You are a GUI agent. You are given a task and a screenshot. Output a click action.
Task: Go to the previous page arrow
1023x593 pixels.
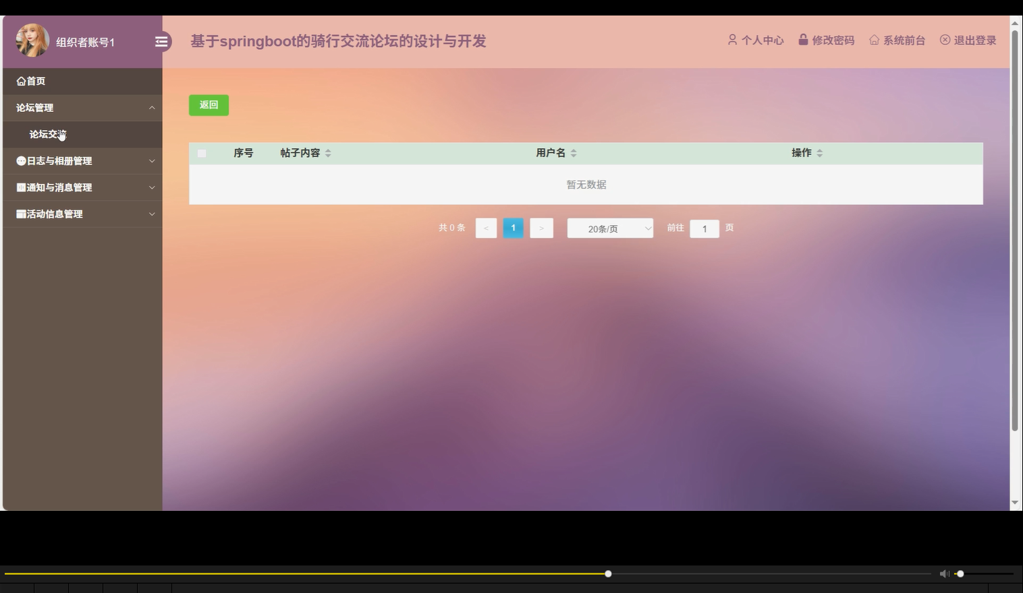486,228
